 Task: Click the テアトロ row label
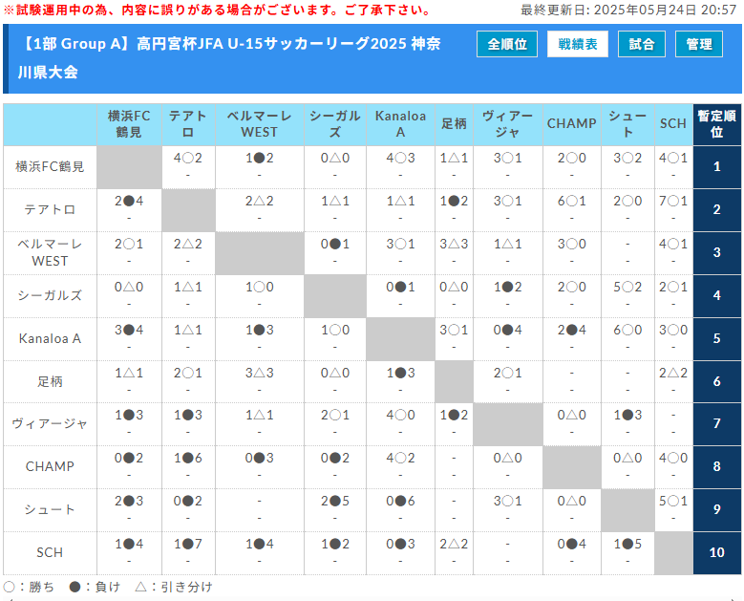(x=50, y=209)
